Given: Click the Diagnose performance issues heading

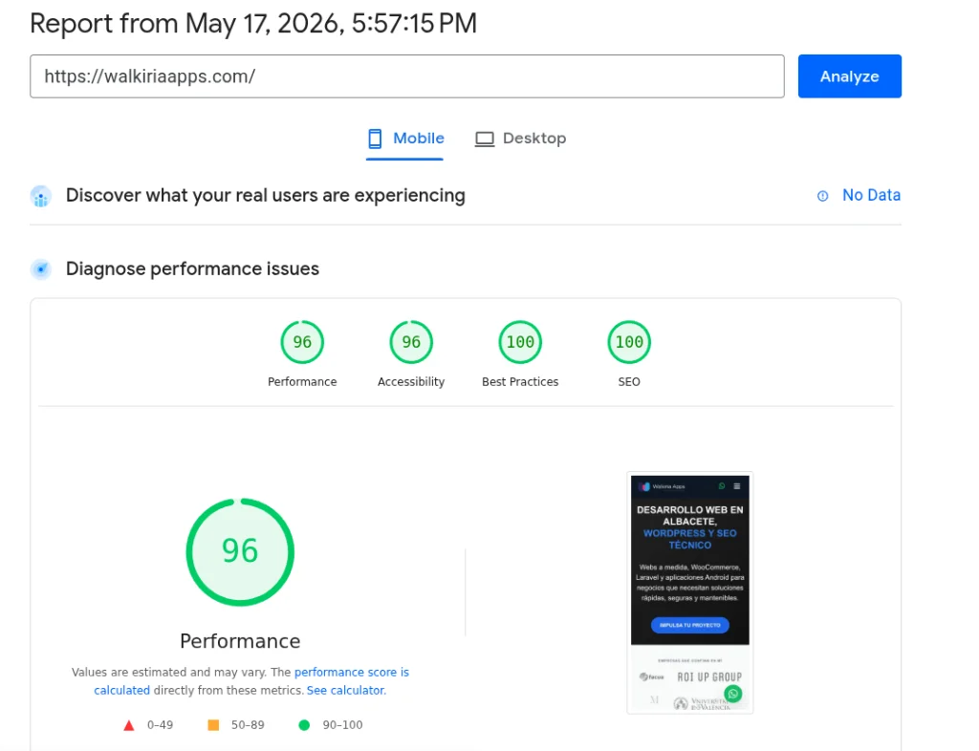Looking at the screenshot, I should (192, 268).
